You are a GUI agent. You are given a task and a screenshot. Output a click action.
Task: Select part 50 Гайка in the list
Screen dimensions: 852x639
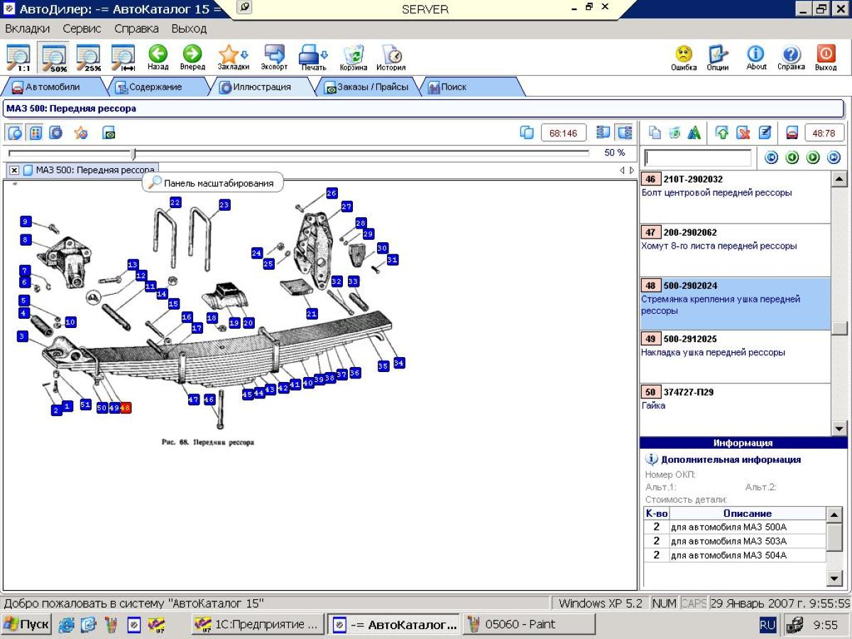point(735,410)
